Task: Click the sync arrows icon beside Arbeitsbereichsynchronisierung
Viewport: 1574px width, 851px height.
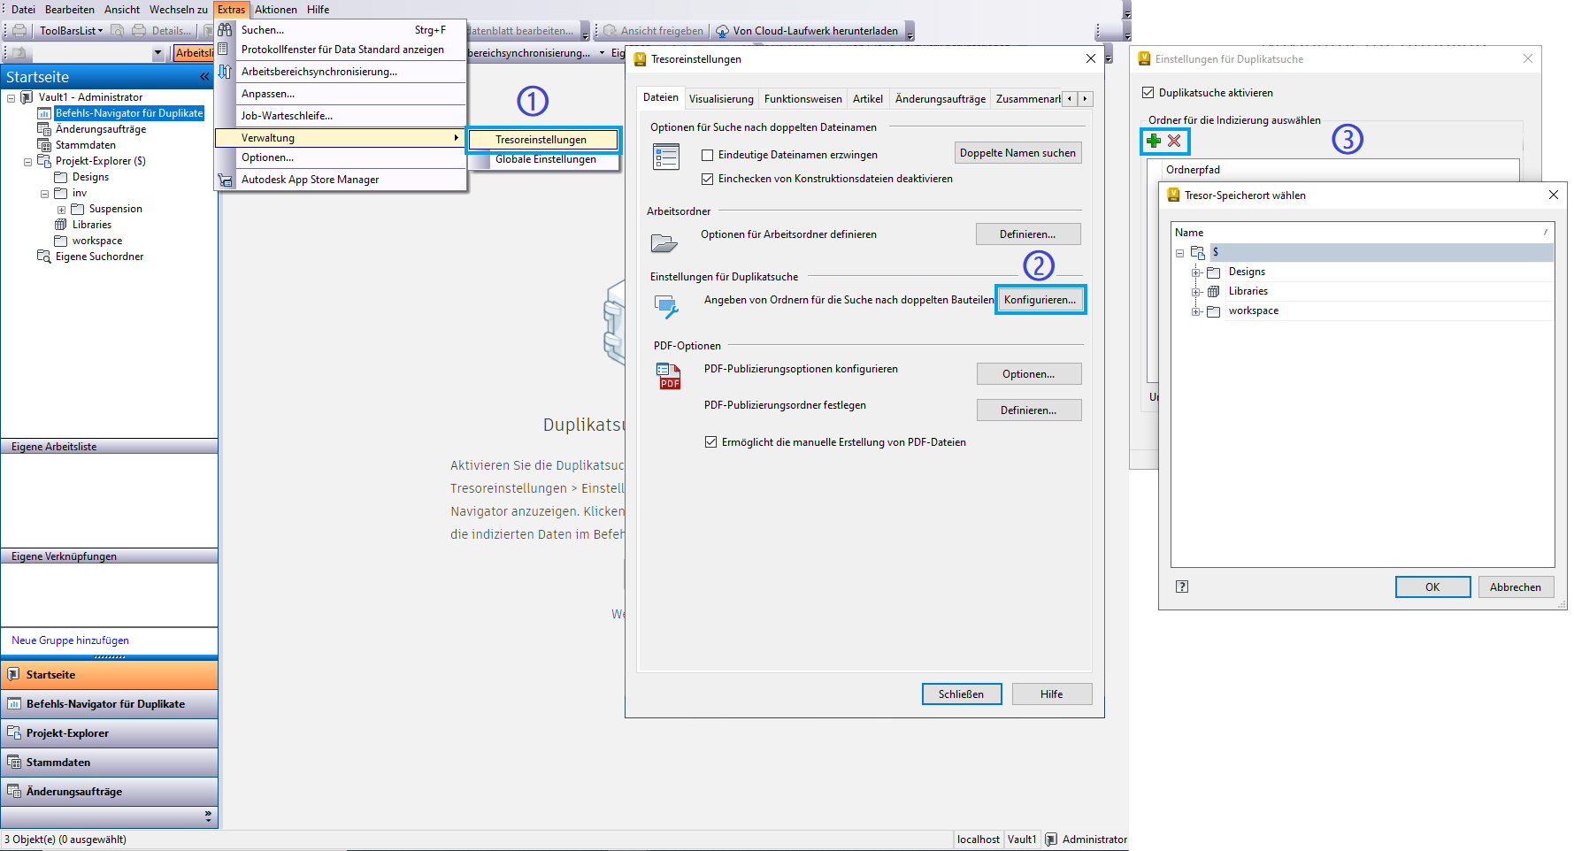Action: (225, 72)
